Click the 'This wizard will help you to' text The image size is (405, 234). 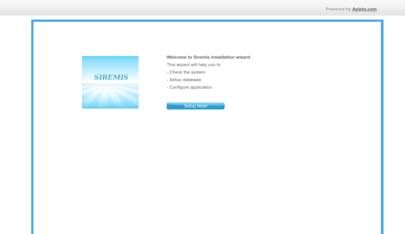tap(193, 65)
